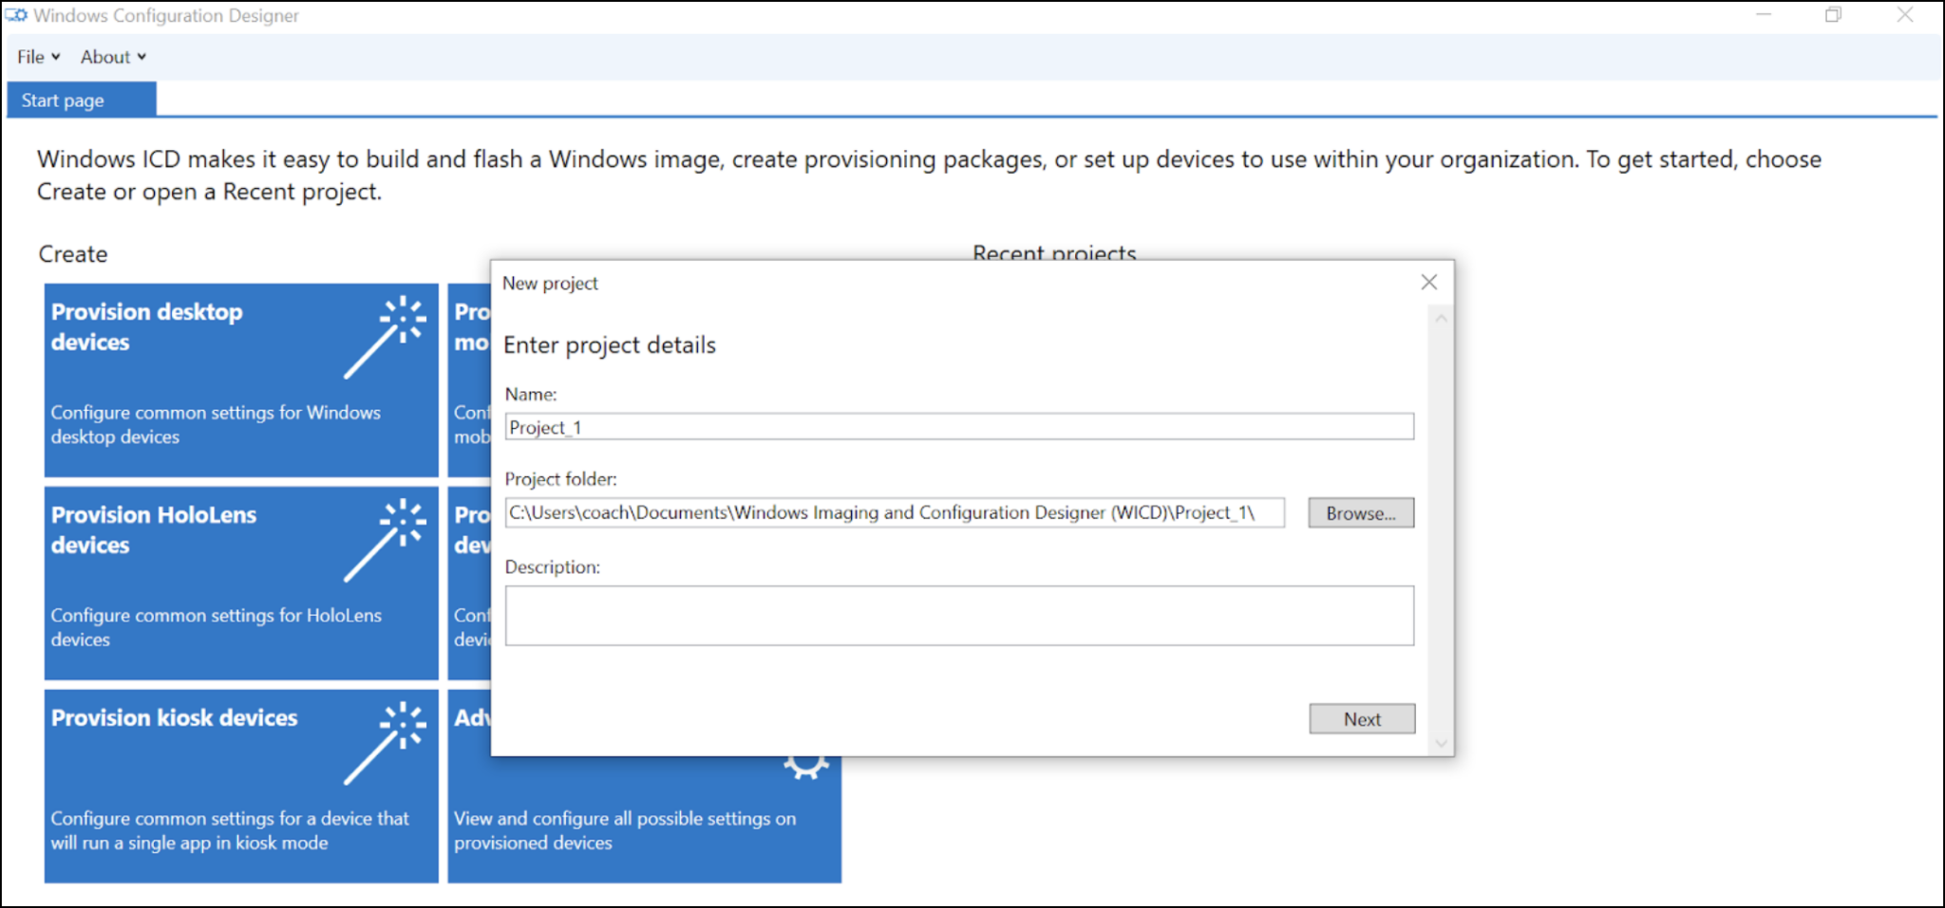Click the Next button
The image size is (1945, 908).
coord(1362,719)
